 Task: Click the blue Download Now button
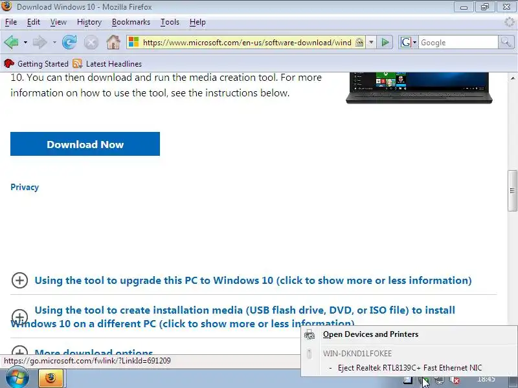pyautogui.click(x=85, y=144)
